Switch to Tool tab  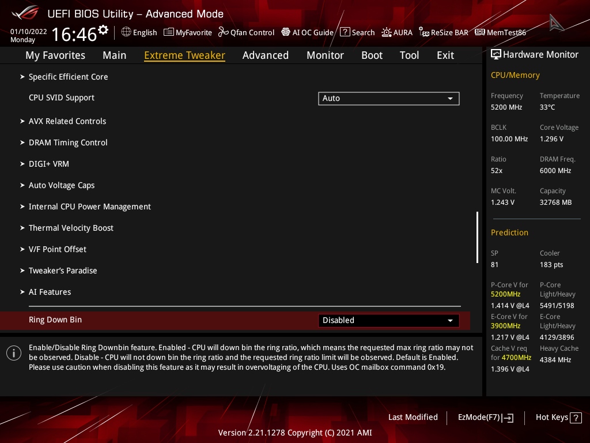coord(410,55)
